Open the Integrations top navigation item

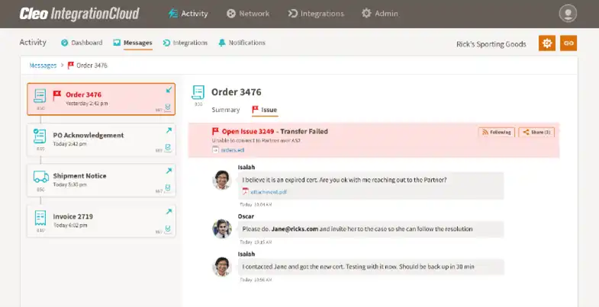[x=316, y=14]
